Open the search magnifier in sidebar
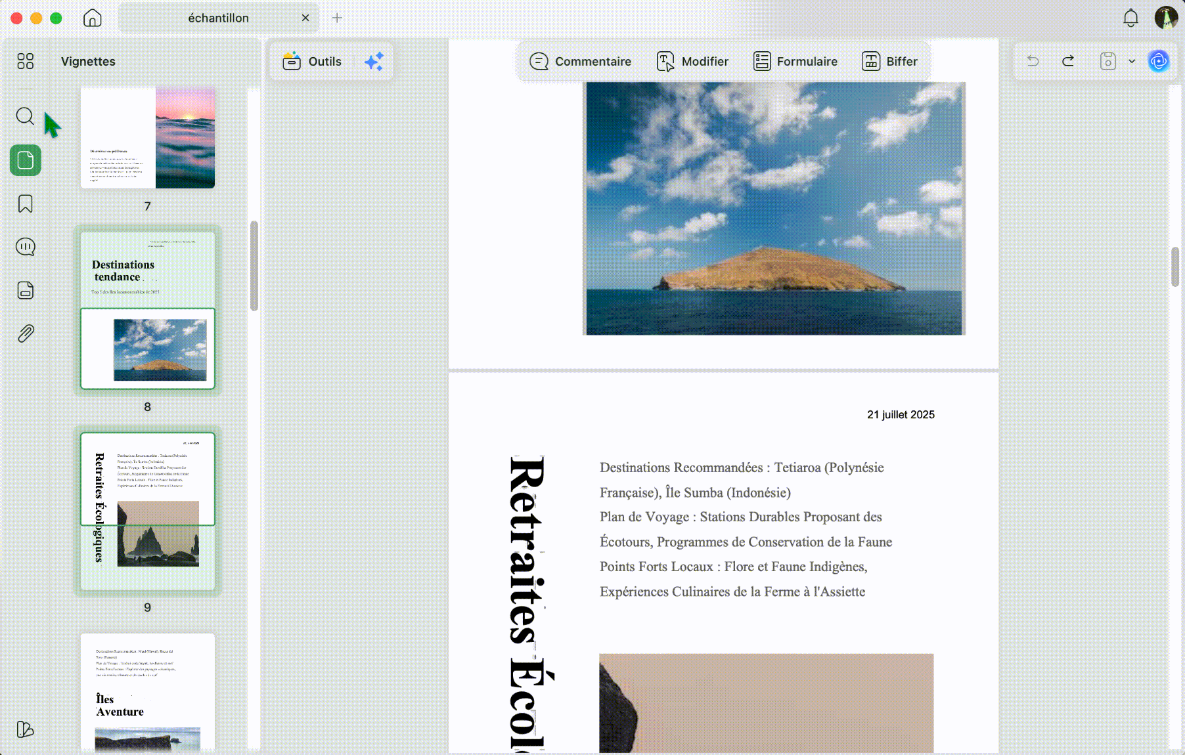The height and width of the screenshot is (755, 1185). pyautogui.click(x=25, y=116)
